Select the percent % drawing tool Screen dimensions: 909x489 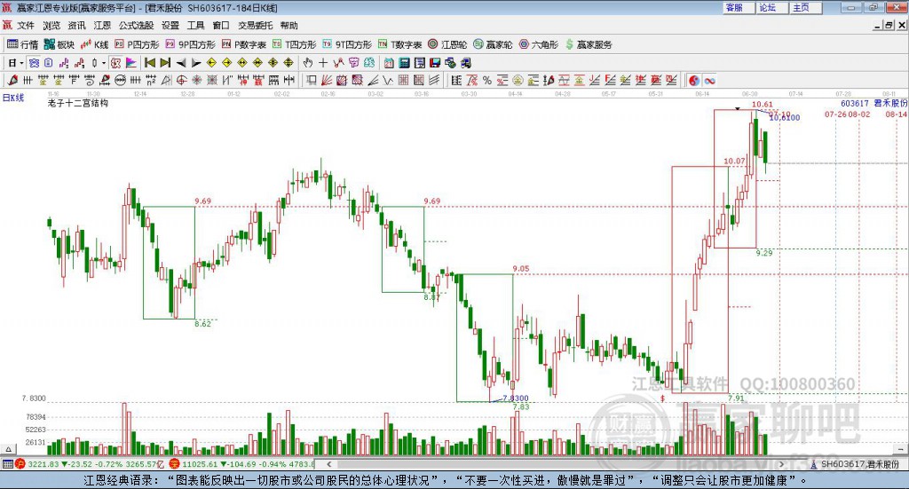pyautogui.click(x=487, y=81)
